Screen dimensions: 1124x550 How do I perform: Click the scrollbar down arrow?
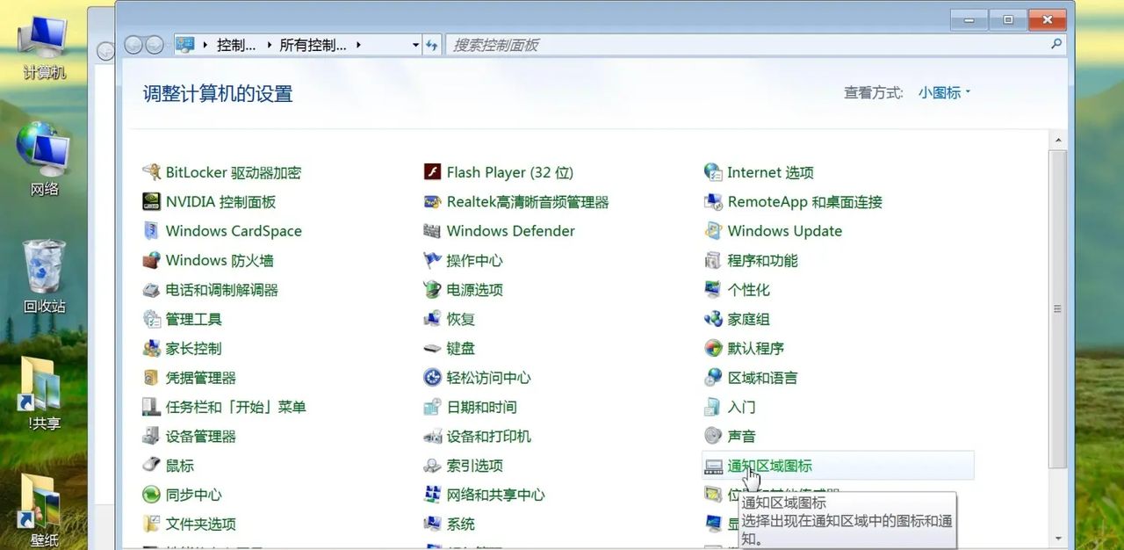pos(1058,538)
